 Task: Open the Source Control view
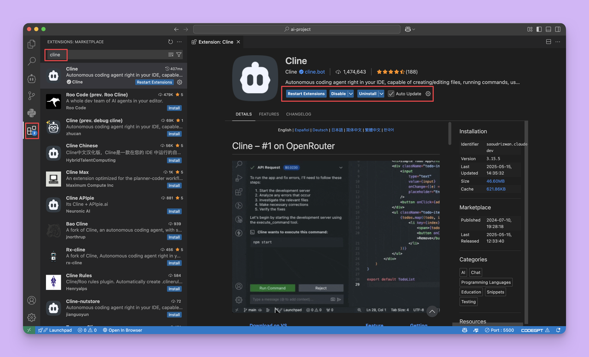31,96
